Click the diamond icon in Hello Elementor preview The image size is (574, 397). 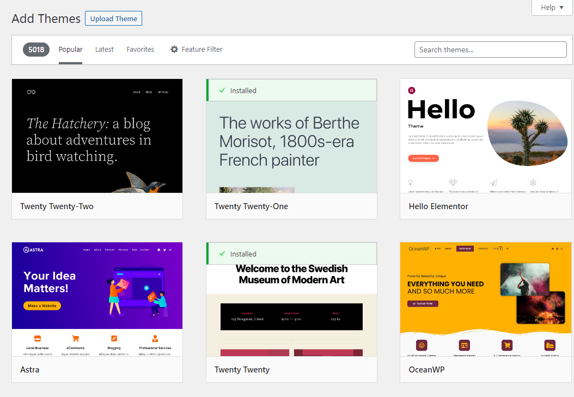tap(453, 182)
